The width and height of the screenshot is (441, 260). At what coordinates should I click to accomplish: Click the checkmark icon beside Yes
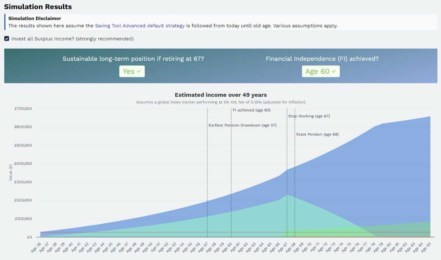click(x=139, y=71)
